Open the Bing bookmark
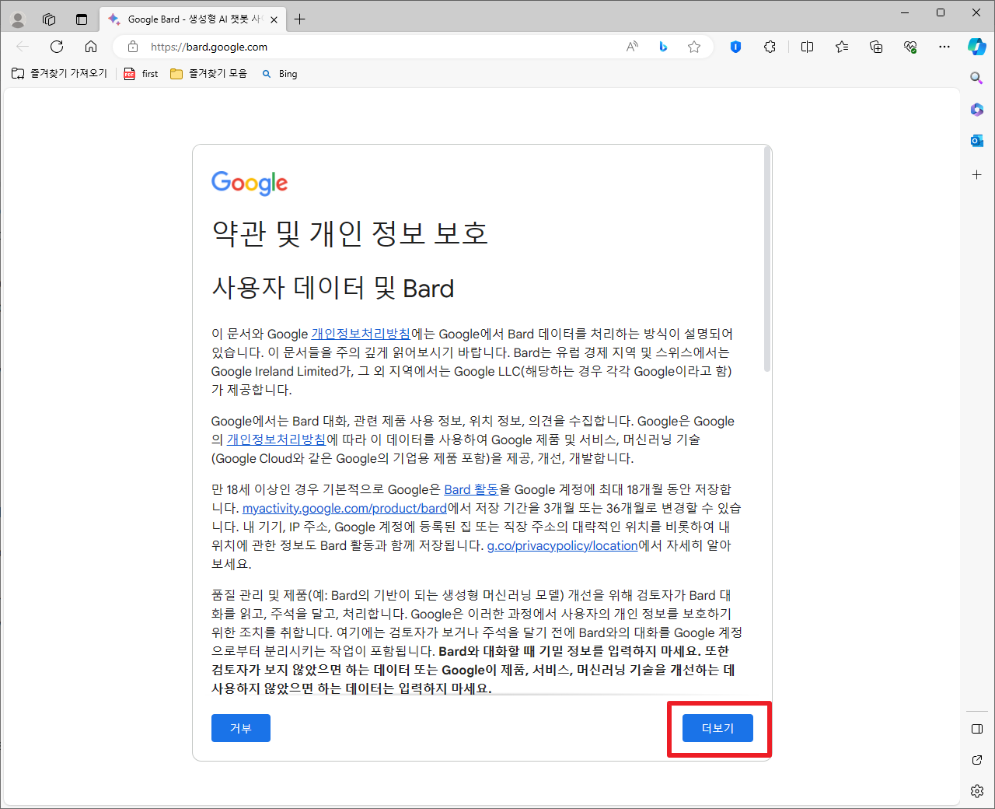 point(280,74)
